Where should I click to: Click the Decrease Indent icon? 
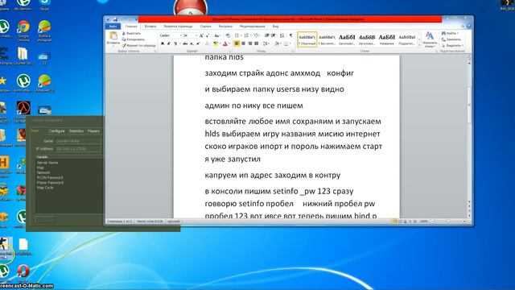click(266, 35)
